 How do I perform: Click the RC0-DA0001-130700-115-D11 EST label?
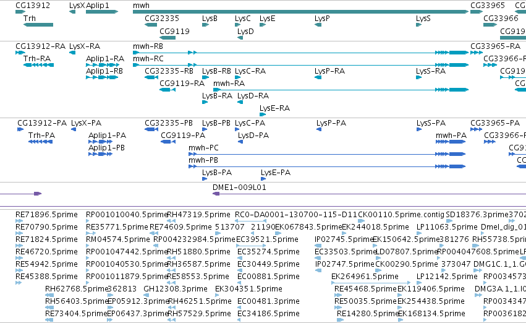pyautogui.click(x=296, y=215)
